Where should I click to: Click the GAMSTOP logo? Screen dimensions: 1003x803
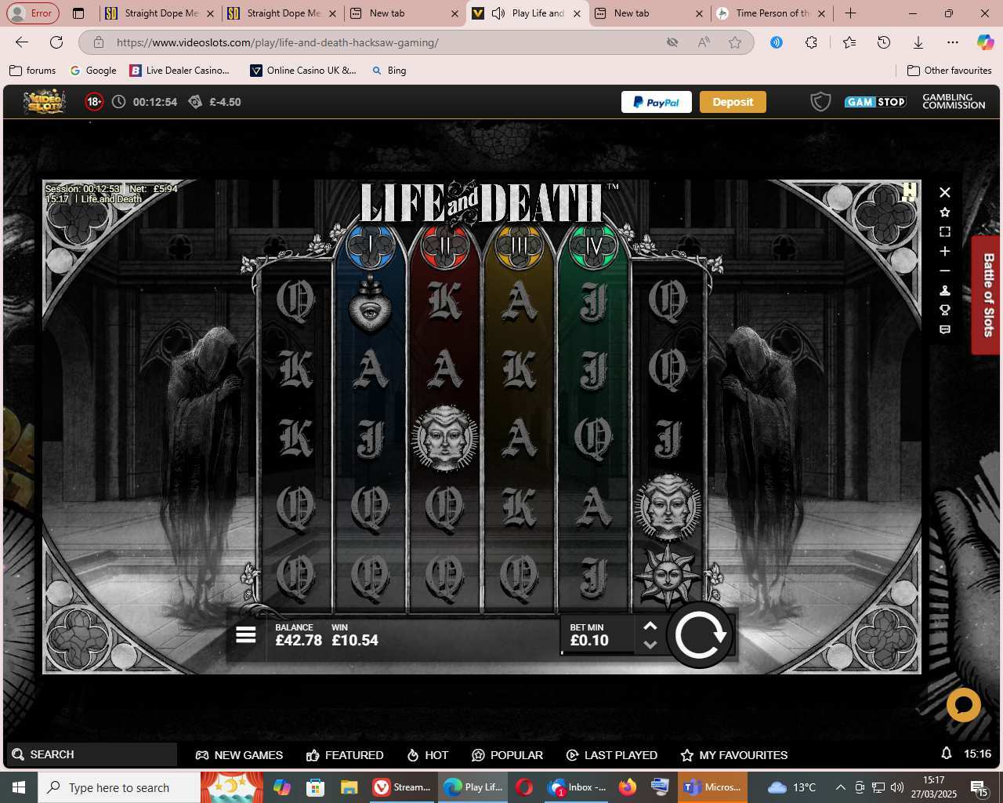click(x=875, y=102)
